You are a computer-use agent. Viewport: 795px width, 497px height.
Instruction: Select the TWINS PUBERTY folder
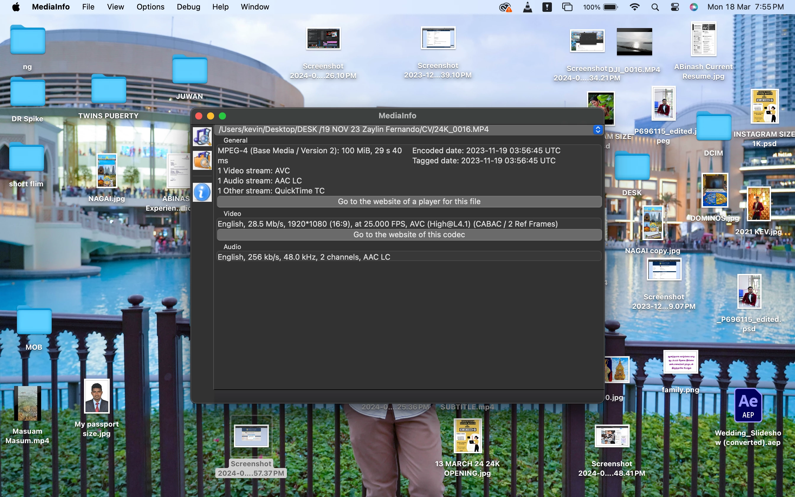pos(109,89)
